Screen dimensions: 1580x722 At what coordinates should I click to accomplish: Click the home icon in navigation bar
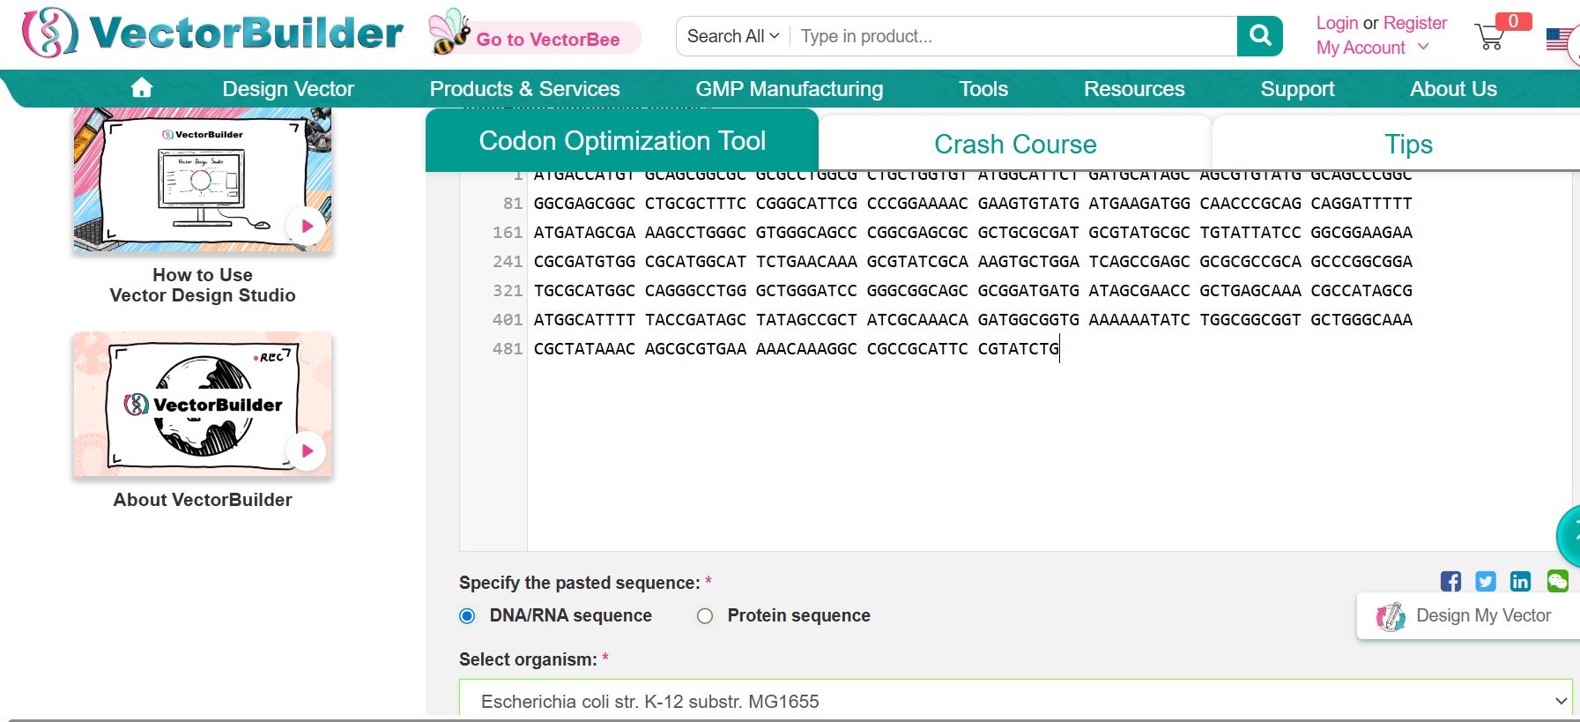click(x=141, y=88)
